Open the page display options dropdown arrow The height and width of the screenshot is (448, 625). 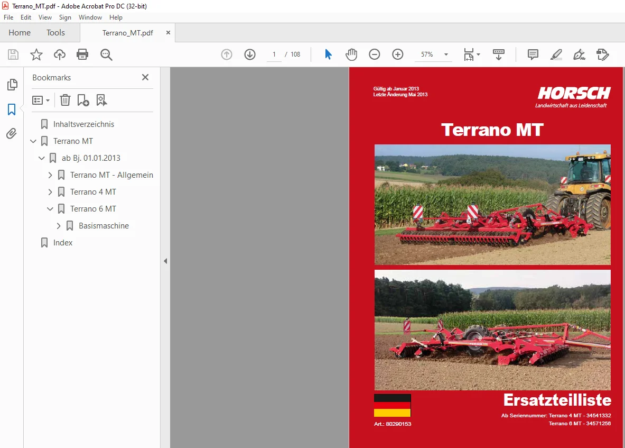pyautogui.click(x=478, y=54)
